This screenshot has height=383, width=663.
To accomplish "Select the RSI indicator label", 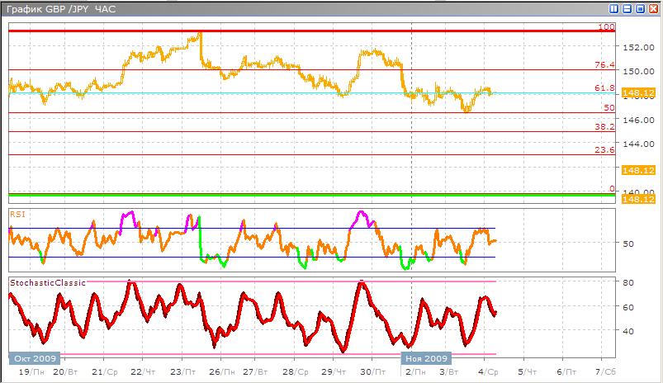I will click(x=17, y=213).
